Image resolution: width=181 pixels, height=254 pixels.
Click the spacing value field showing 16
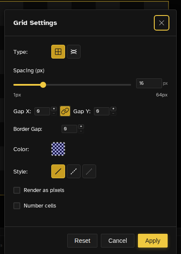pyautogui.click(x=149, y=83)
